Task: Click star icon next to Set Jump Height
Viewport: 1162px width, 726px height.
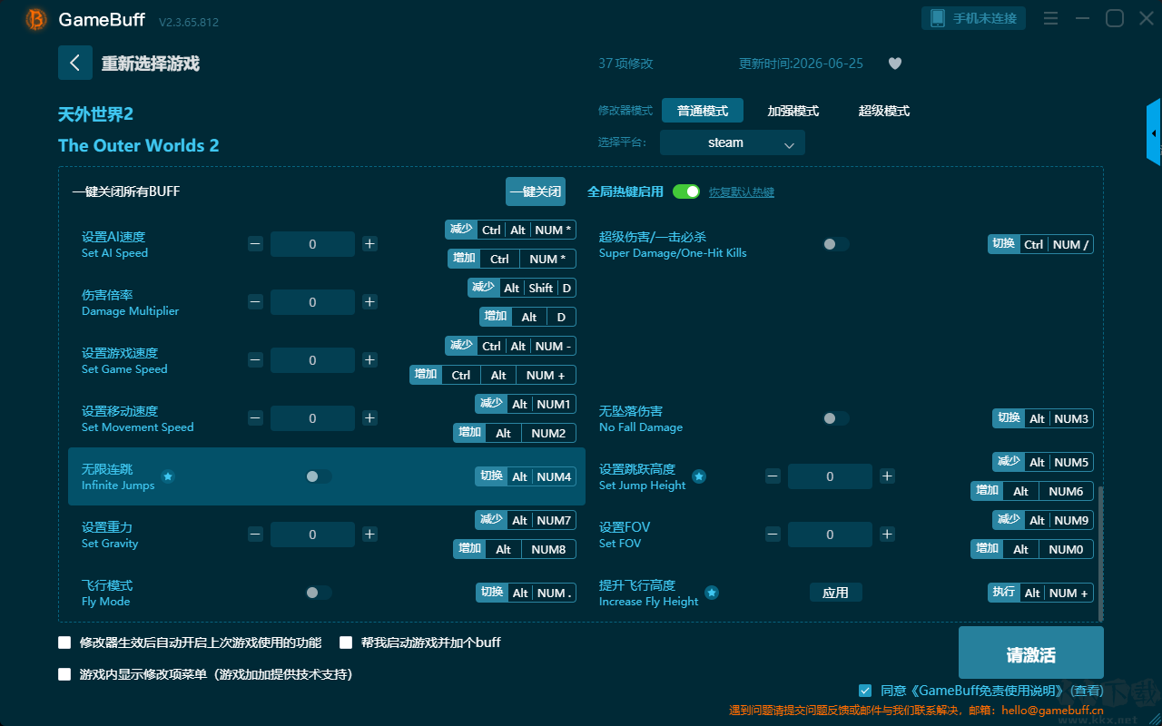Action: 699,476
